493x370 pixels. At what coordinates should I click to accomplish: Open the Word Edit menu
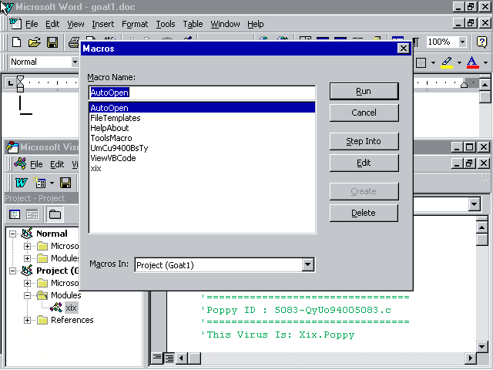[52, 24]
